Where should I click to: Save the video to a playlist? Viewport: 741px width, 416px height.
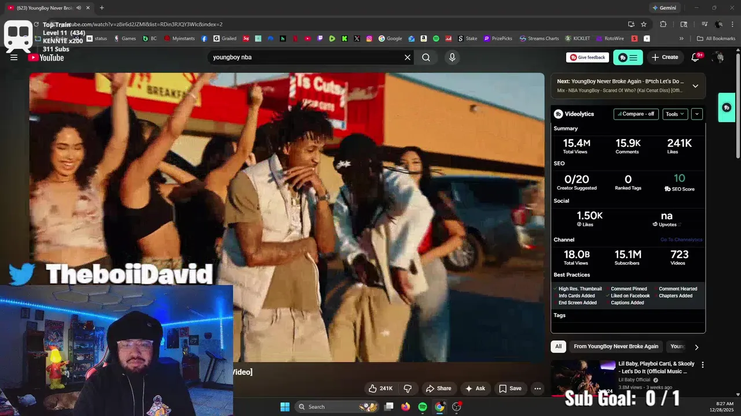point(510,388)
